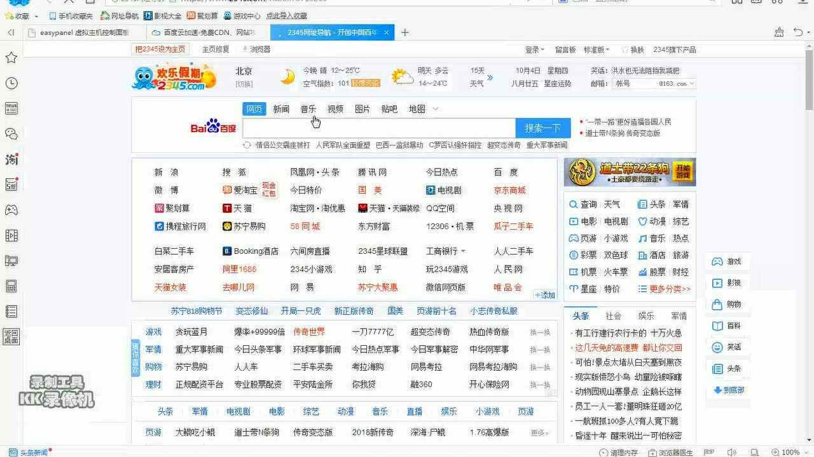814x457 pixels.
Task: Click the 道士带22条狗 game banner
Action: [x=630, y=172]
